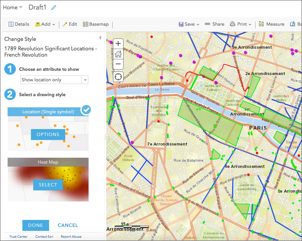
Task: Click the find my location icon
Action: (118, 77)
